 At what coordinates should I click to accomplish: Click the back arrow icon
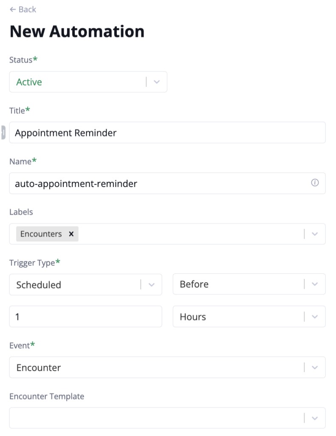click(x=12, y=9)
